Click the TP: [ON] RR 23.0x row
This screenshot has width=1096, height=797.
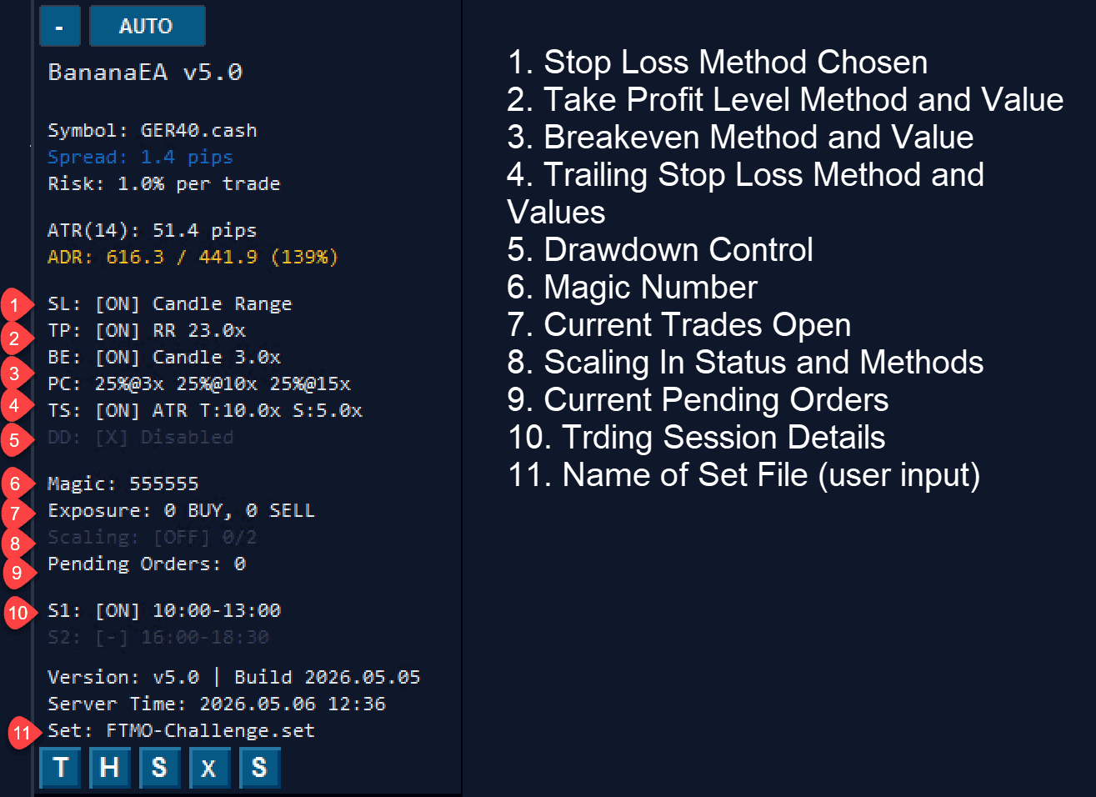(147, 331)
